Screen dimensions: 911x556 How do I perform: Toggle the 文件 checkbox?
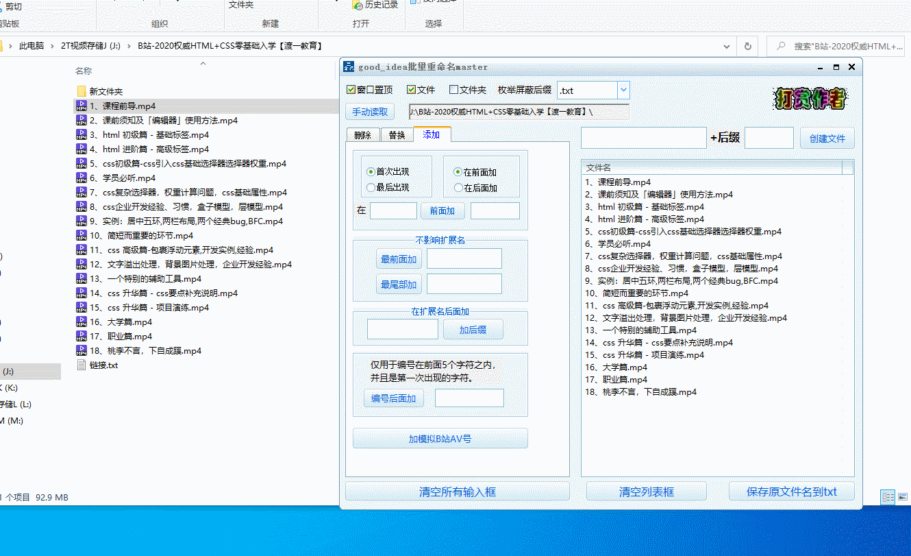point(411,90)
